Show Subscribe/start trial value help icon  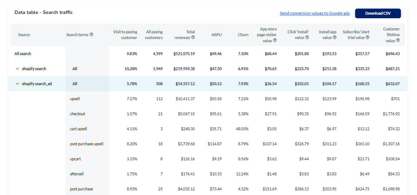[368, 38]
